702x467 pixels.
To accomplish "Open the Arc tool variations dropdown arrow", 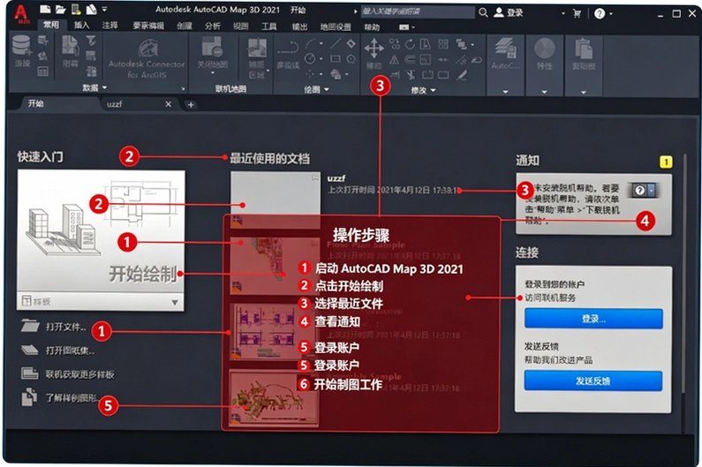I will 321,44.
